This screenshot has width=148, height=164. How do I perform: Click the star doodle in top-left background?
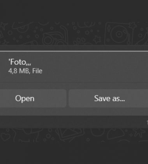click(x=4, y=25)
